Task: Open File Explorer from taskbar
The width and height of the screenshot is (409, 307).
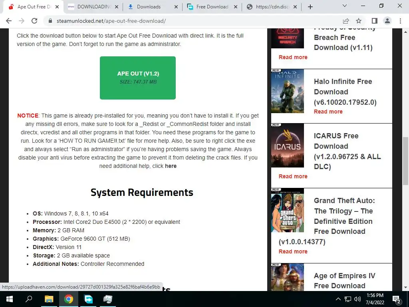Action: [49, 299]
